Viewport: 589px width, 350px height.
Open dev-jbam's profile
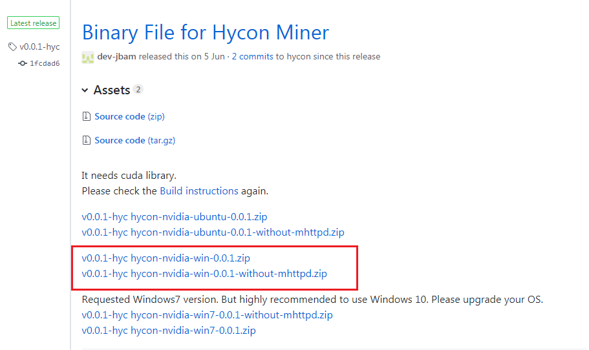pos(116,57)
